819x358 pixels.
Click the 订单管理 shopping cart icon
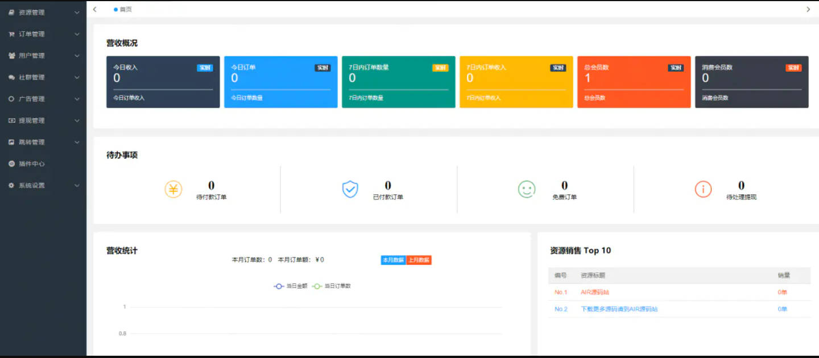pyautogui.click(x=11, y=34)
